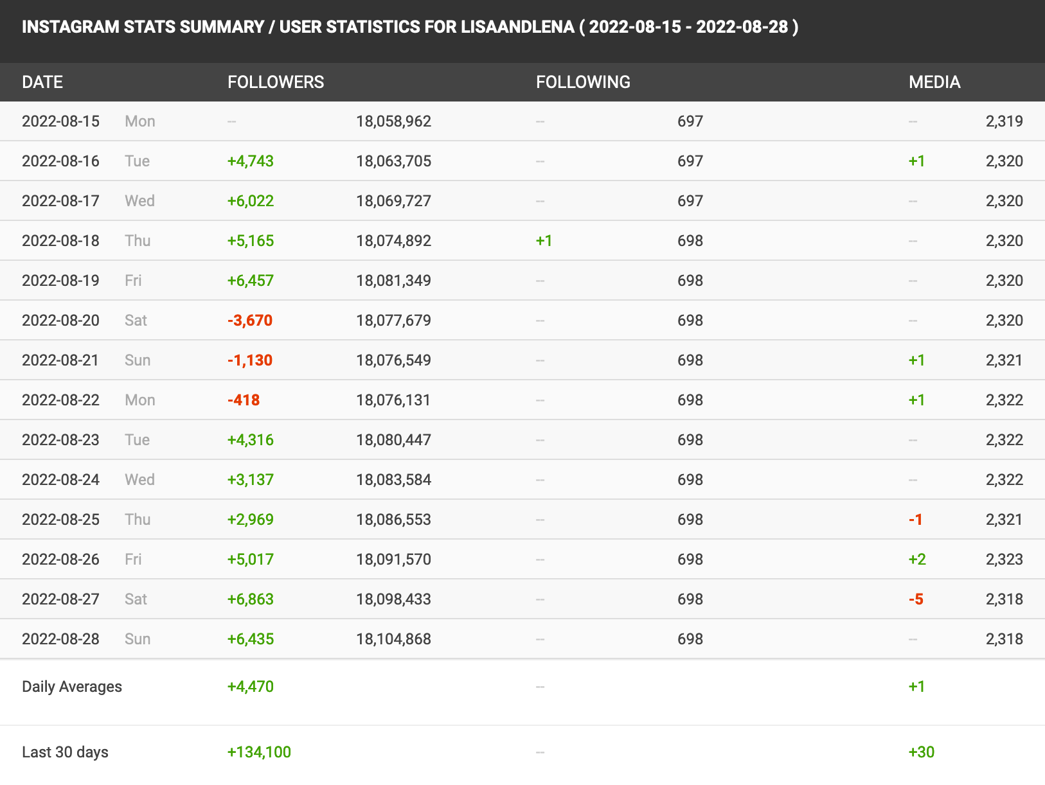Click follower total 18,058,962
This screenshot has width=1045, height=785.
click(394, 121)
